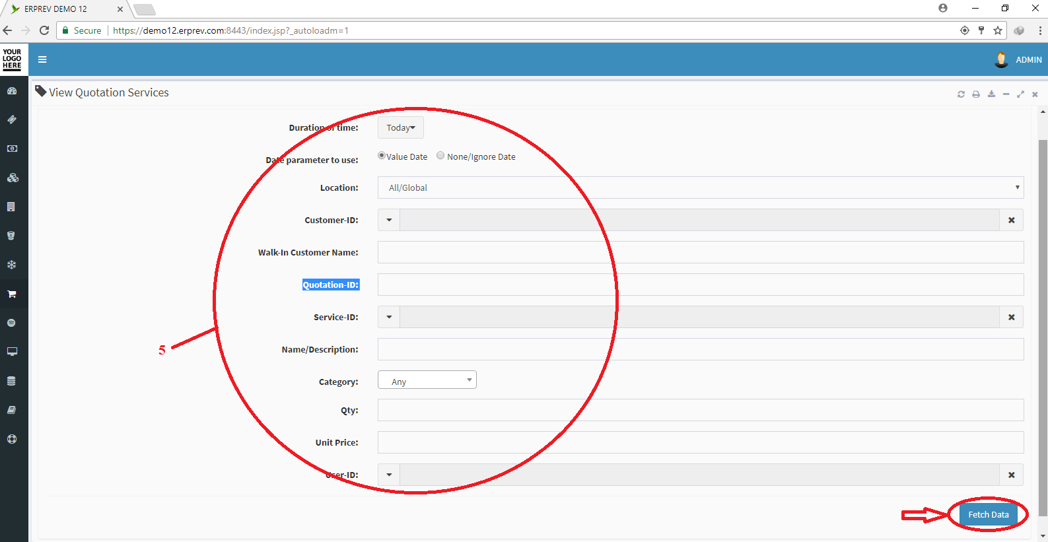This screenshot has height=542, width=1048.
Task: Open the book sidebar icon
Action: pos(11,410)
